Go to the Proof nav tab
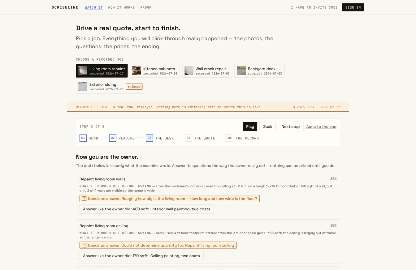416x270 pixels. [146, 7]
